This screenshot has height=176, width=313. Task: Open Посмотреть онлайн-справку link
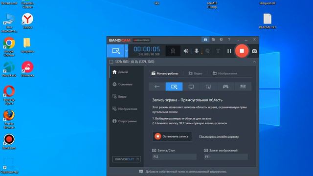(x=219, y=136)
